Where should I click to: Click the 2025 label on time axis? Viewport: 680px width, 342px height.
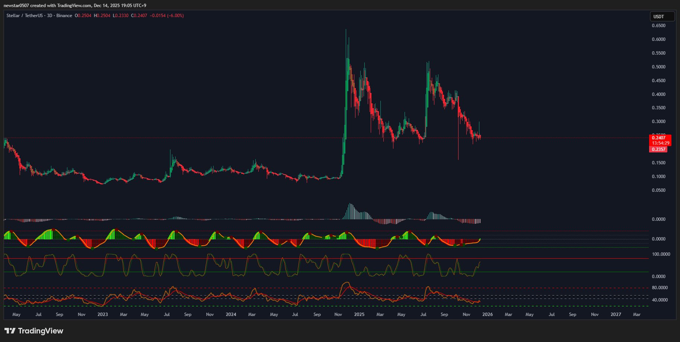click(x=359, y=314)
